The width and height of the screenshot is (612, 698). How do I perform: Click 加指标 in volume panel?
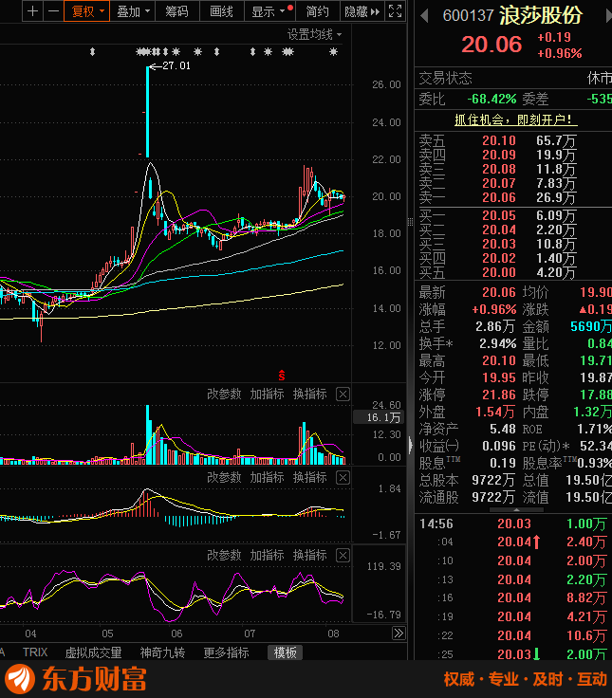coord(267,394)
